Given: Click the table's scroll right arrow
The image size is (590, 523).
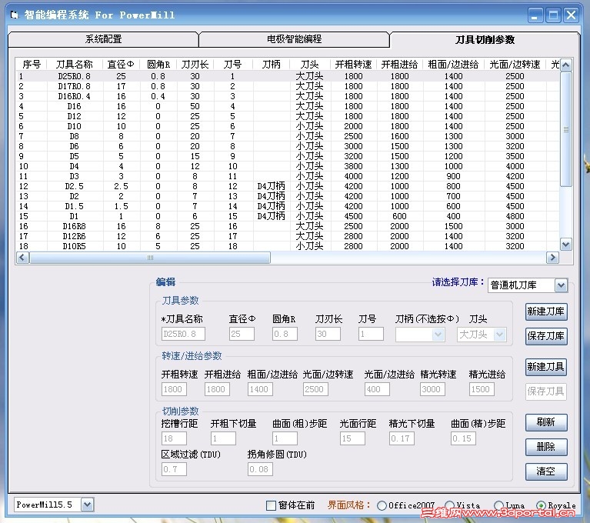Looking at the screenshot, I should click(552, 258).
